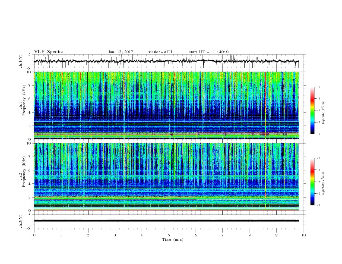The image size is (342, 264).
Task: Click the "-3" tick on ch.1 colorbar
Action: pyautogui.click(x=319, y=87)
